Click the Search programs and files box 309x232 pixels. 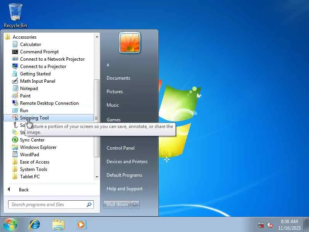tap(51, 205)
